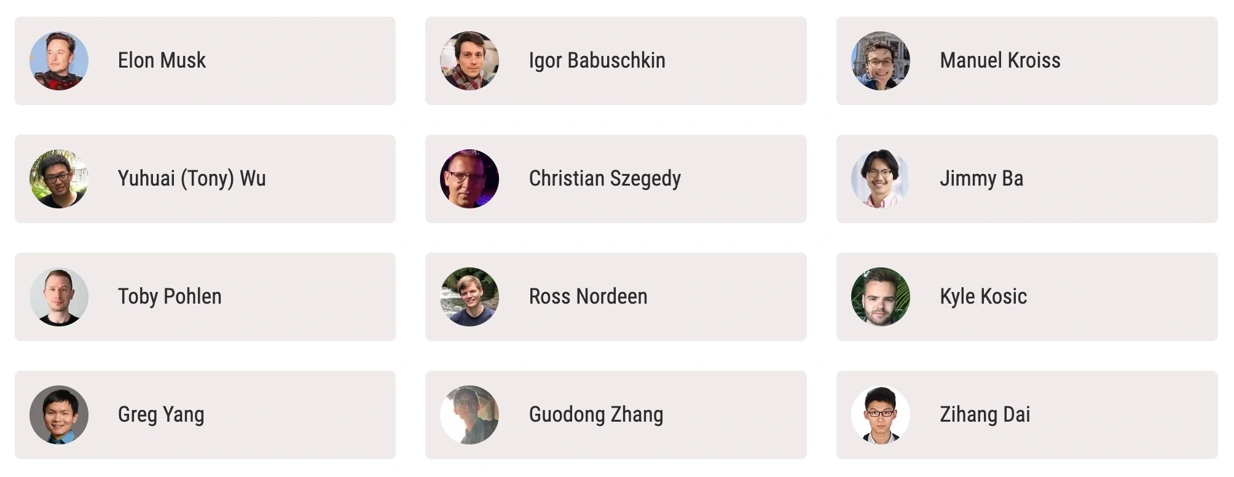Select the avatar beside Zihang Dai
Image resolution: width=1234 pixels, height=477 pixels.
pos(881,415)
